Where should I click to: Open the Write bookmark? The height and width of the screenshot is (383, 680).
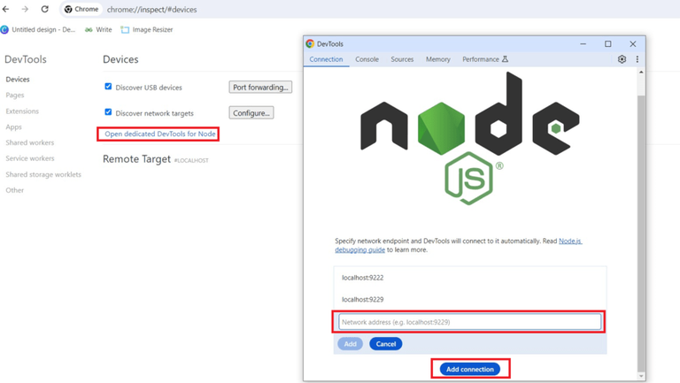(98, 29)
